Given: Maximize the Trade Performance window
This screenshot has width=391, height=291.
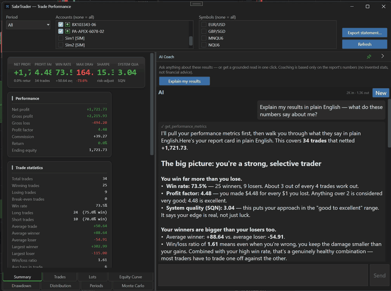Looking at the screenshot, I should point(368,6).
